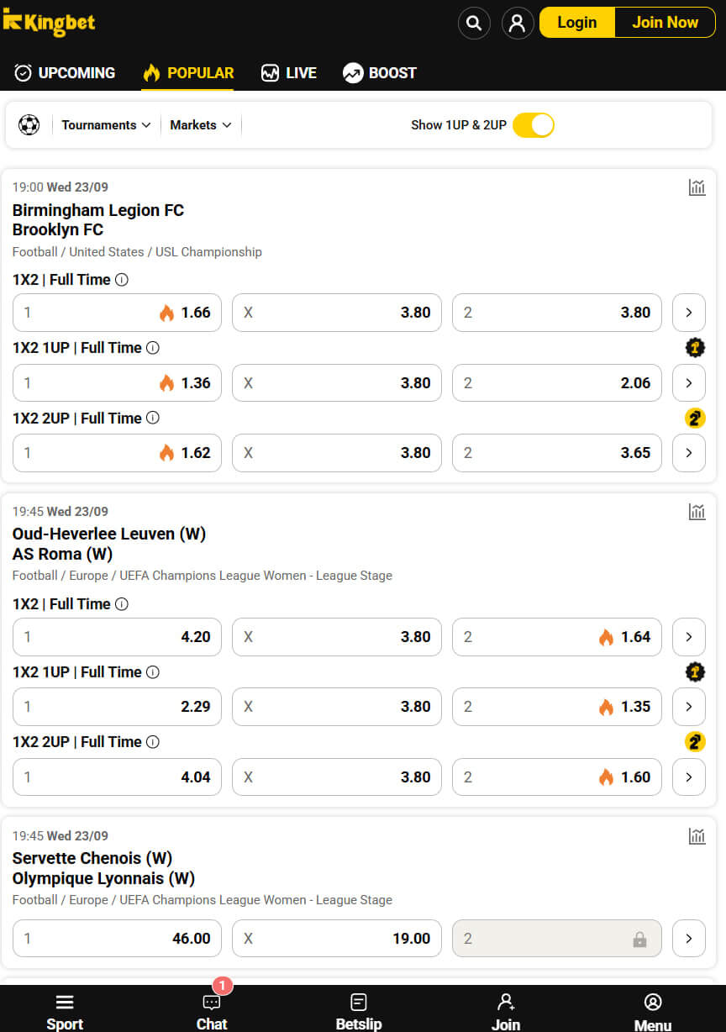View statistics chart for Birmingham Legion match
The height and width of the screenshot is (1032, 726).
tap(697, 187)
